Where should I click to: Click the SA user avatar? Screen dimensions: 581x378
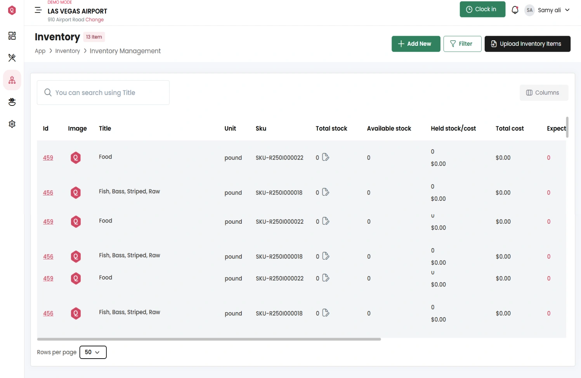(529, 10)
